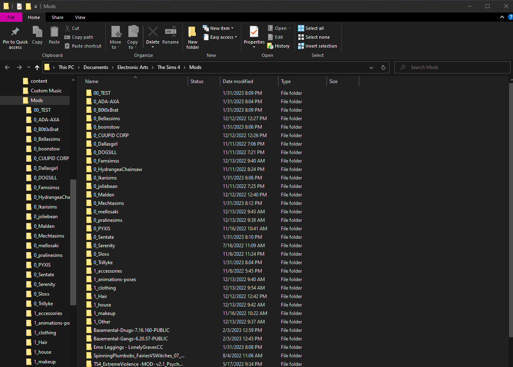Open the Open dropdown in ribbon

[x=279, y=28]
